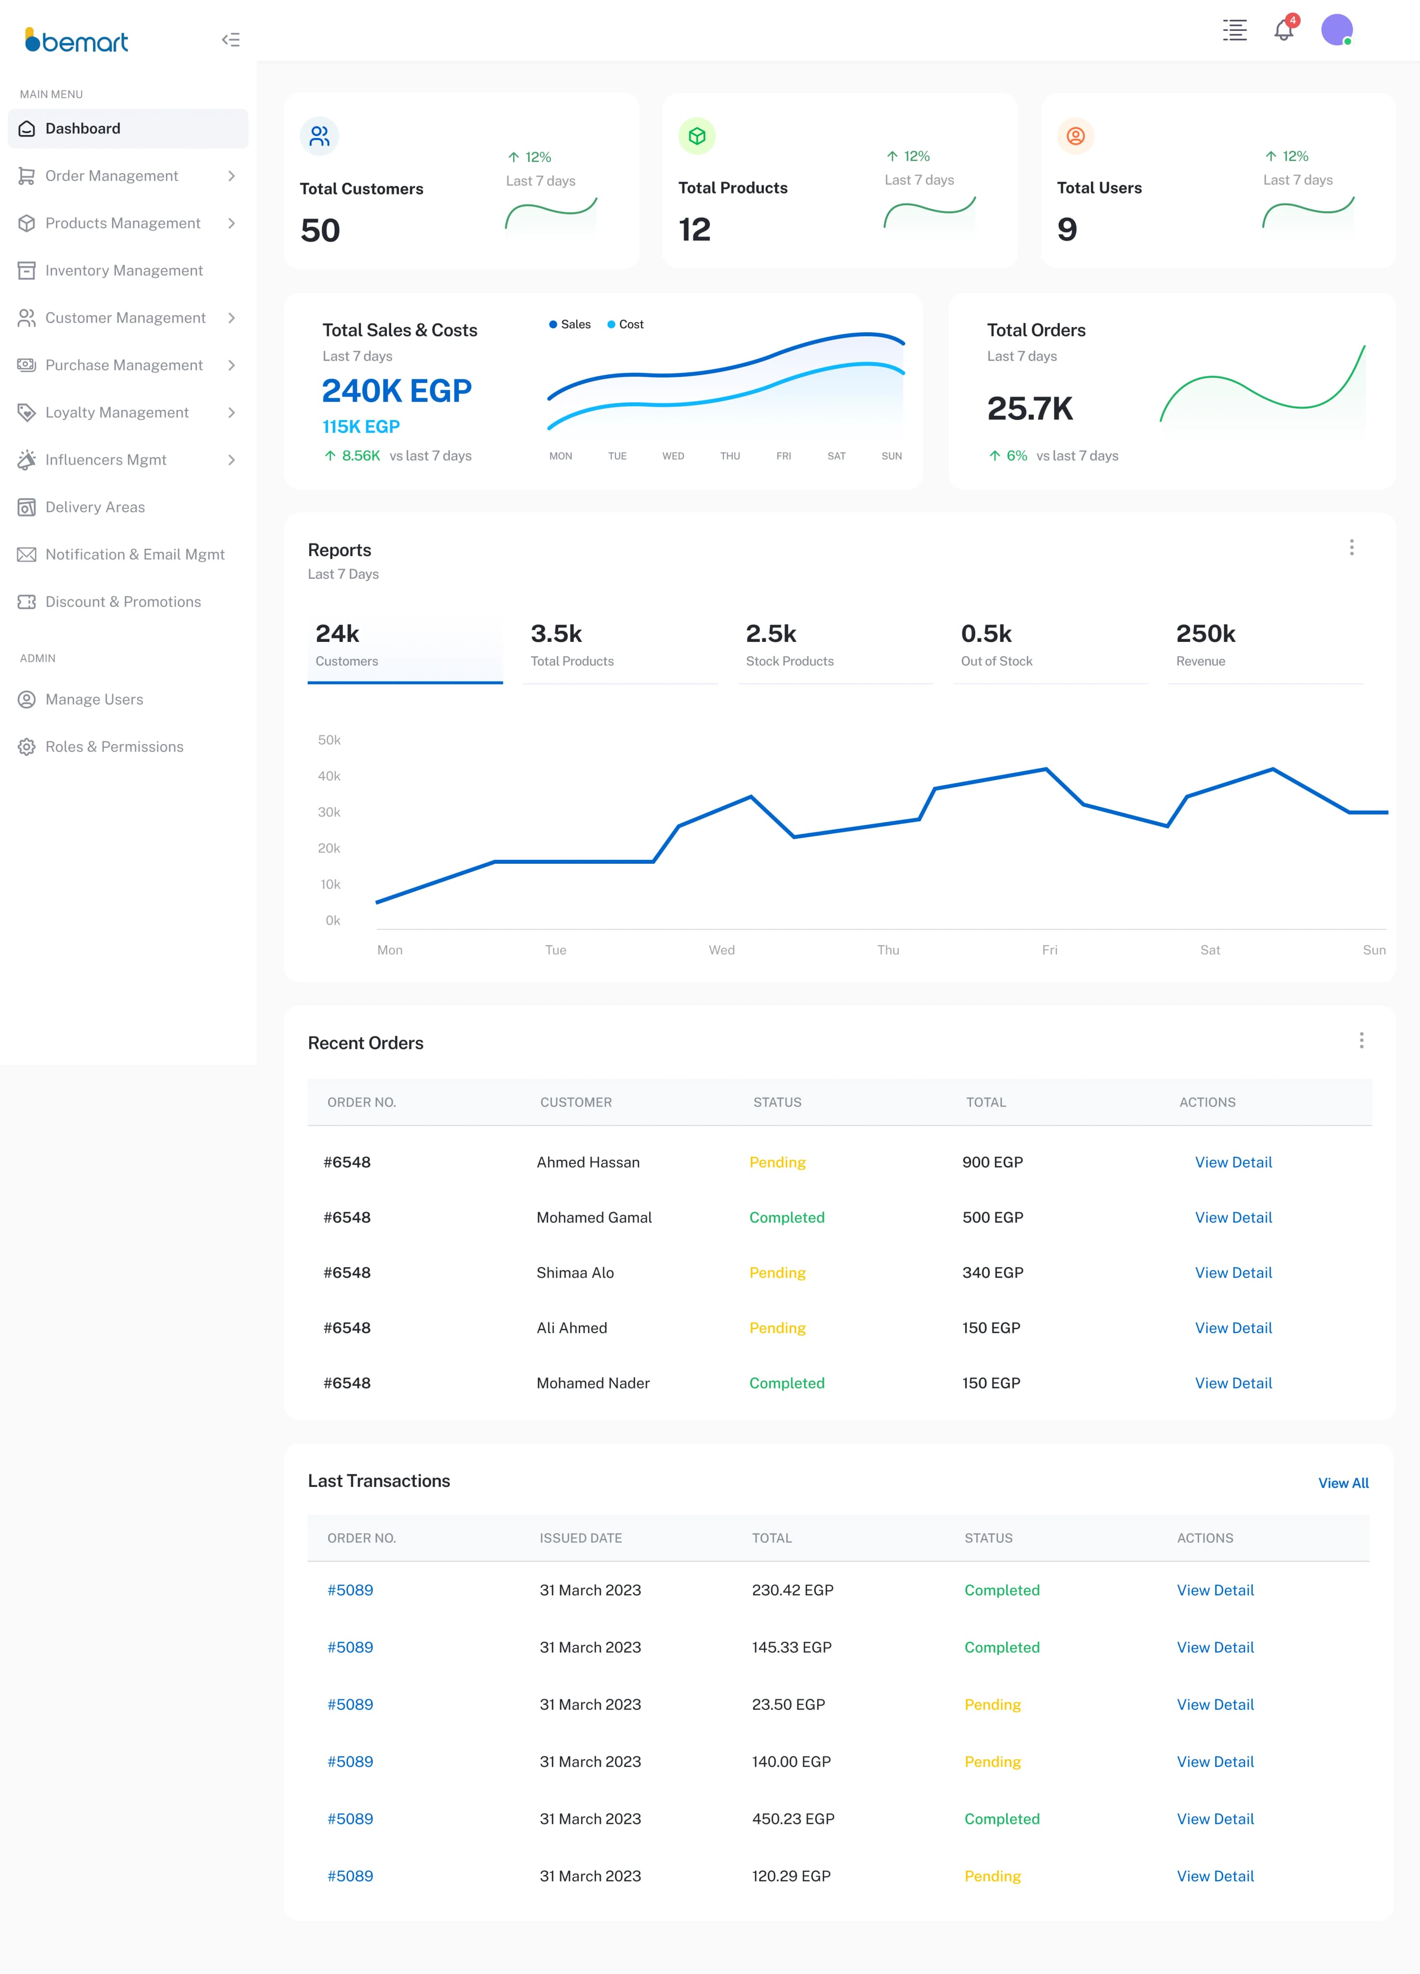
Task: Click the Products Management box icon
Action: (x=27, y=223)
